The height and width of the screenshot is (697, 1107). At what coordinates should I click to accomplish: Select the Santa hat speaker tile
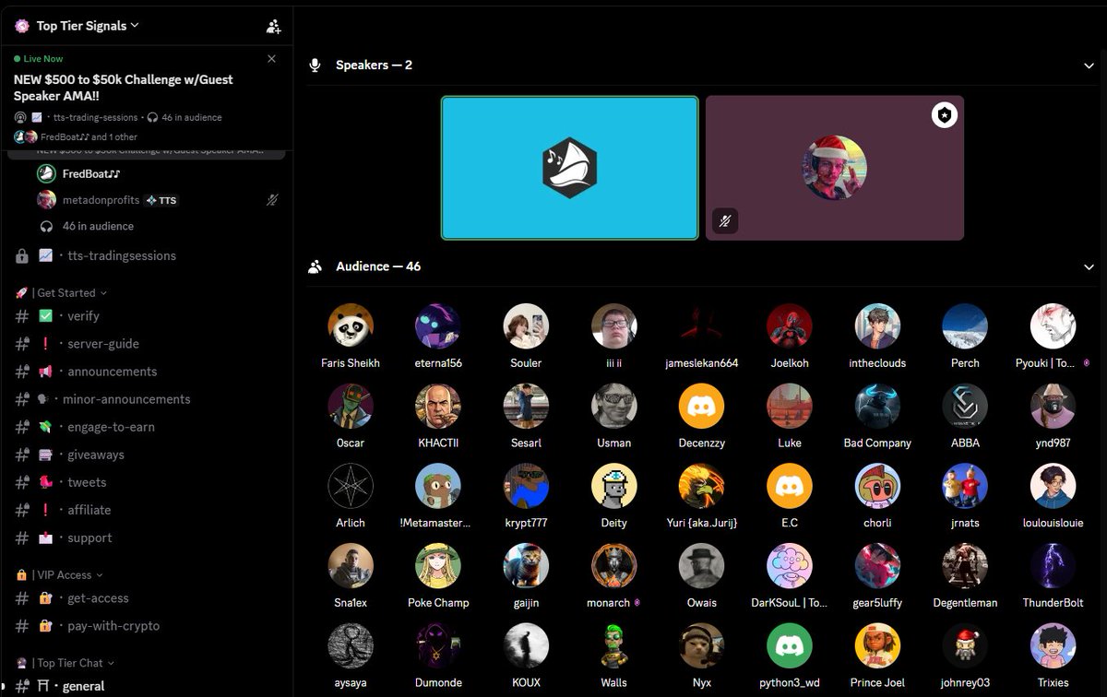pos(835,168)
